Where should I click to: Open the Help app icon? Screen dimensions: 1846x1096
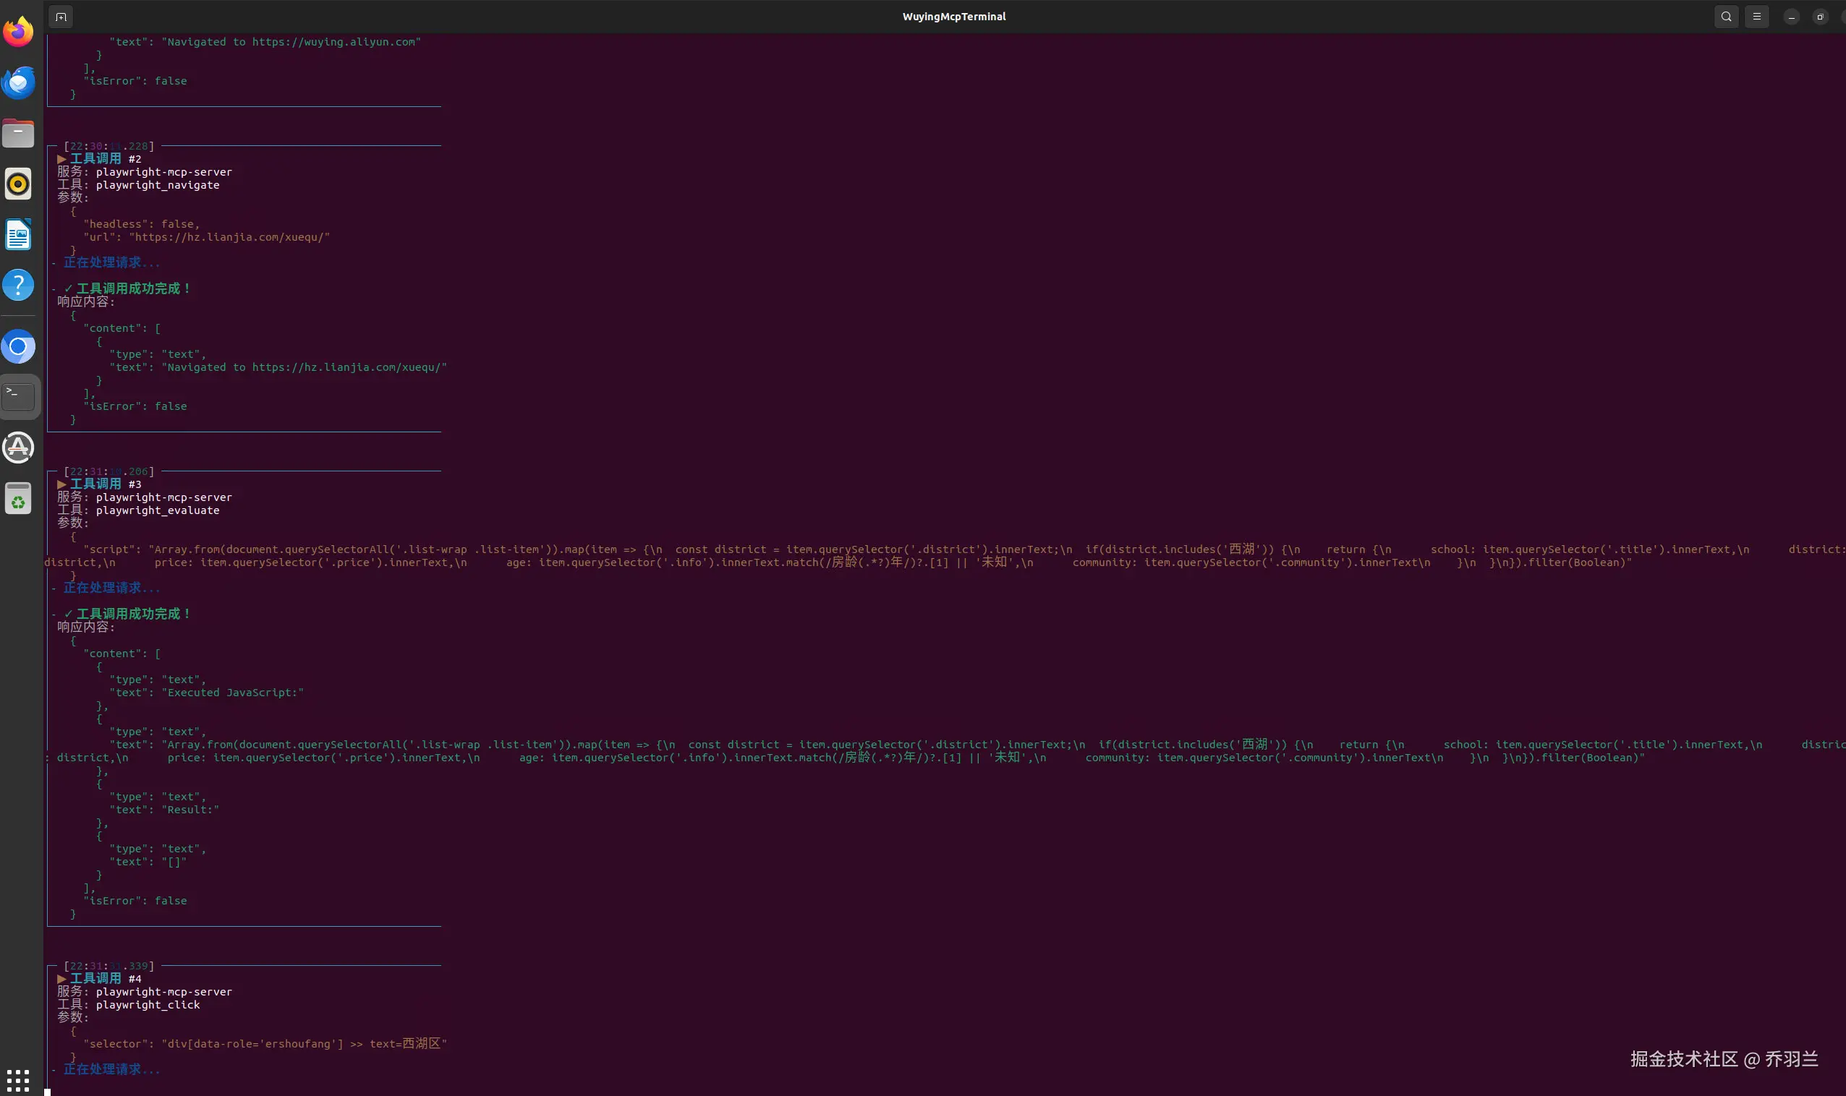pyautogui.click(x=19, y=285)
